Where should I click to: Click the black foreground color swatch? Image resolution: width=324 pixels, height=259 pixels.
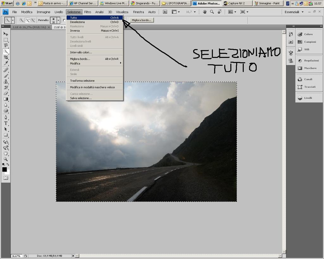coord(4,170)
